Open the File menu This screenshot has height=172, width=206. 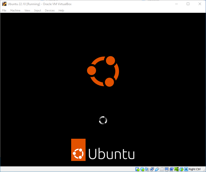pyautogui.click(x=4, y=10)
